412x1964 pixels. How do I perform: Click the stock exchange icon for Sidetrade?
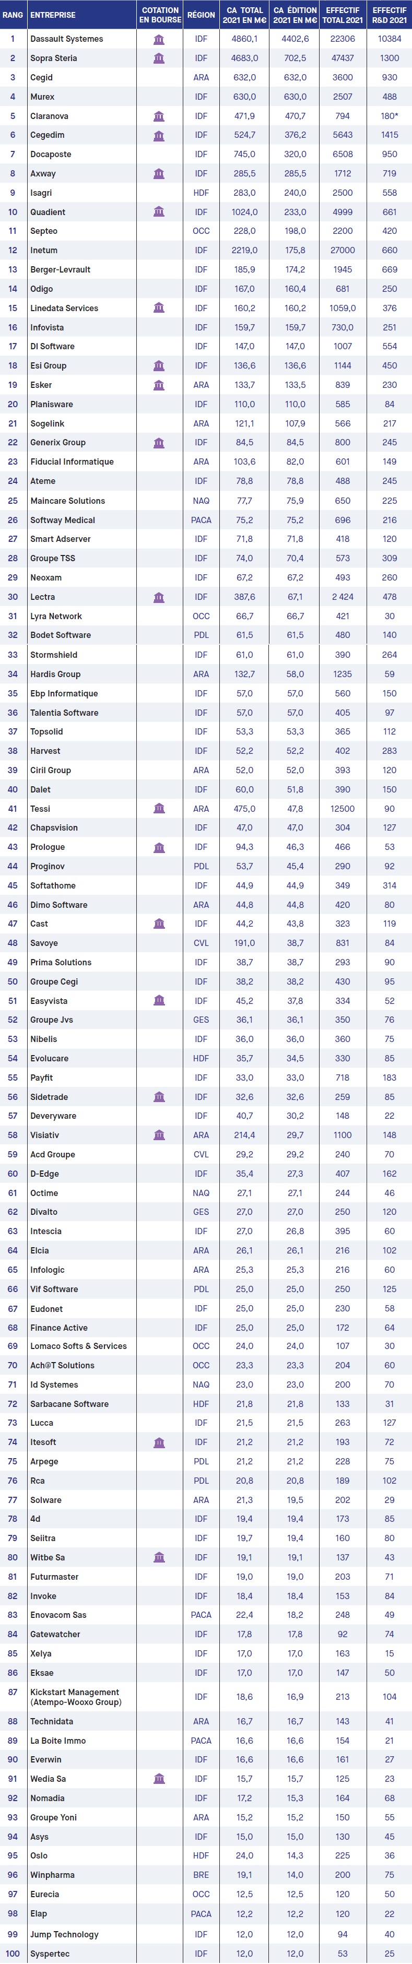coord(159,1097)
